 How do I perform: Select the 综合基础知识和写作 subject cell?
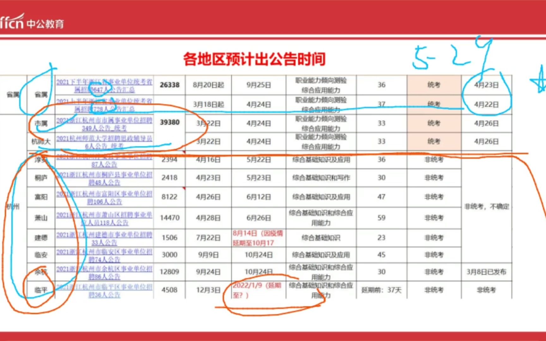coord(321,178)
